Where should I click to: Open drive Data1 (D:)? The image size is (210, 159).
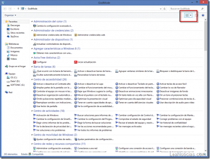(x=13, y=81)
